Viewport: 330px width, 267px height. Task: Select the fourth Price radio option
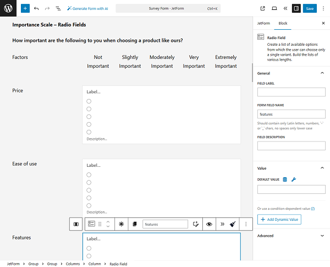coord(89,124)
